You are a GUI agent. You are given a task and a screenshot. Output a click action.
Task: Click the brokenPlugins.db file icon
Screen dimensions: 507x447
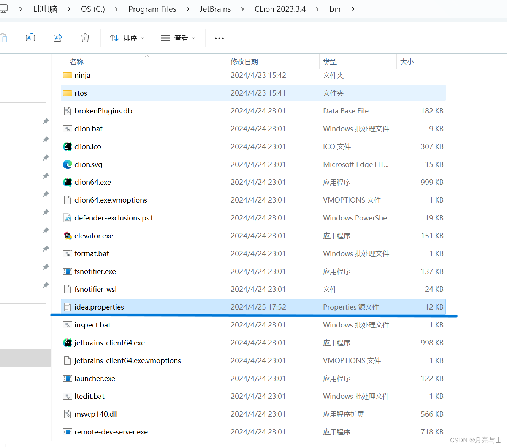tap(68, 111)
